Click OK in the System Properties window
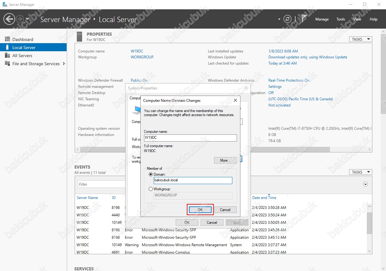Viewport: 386px width, 271px height. 187,222
